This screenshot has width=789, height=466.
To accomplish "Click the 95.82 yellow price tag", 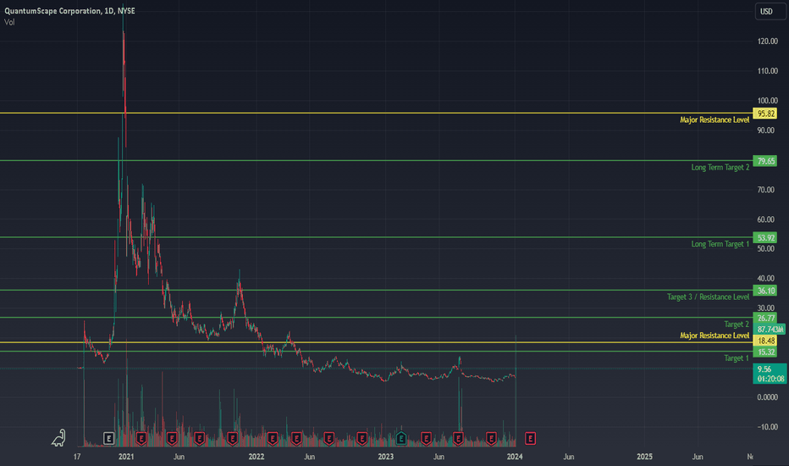I will tap(764, 114).
